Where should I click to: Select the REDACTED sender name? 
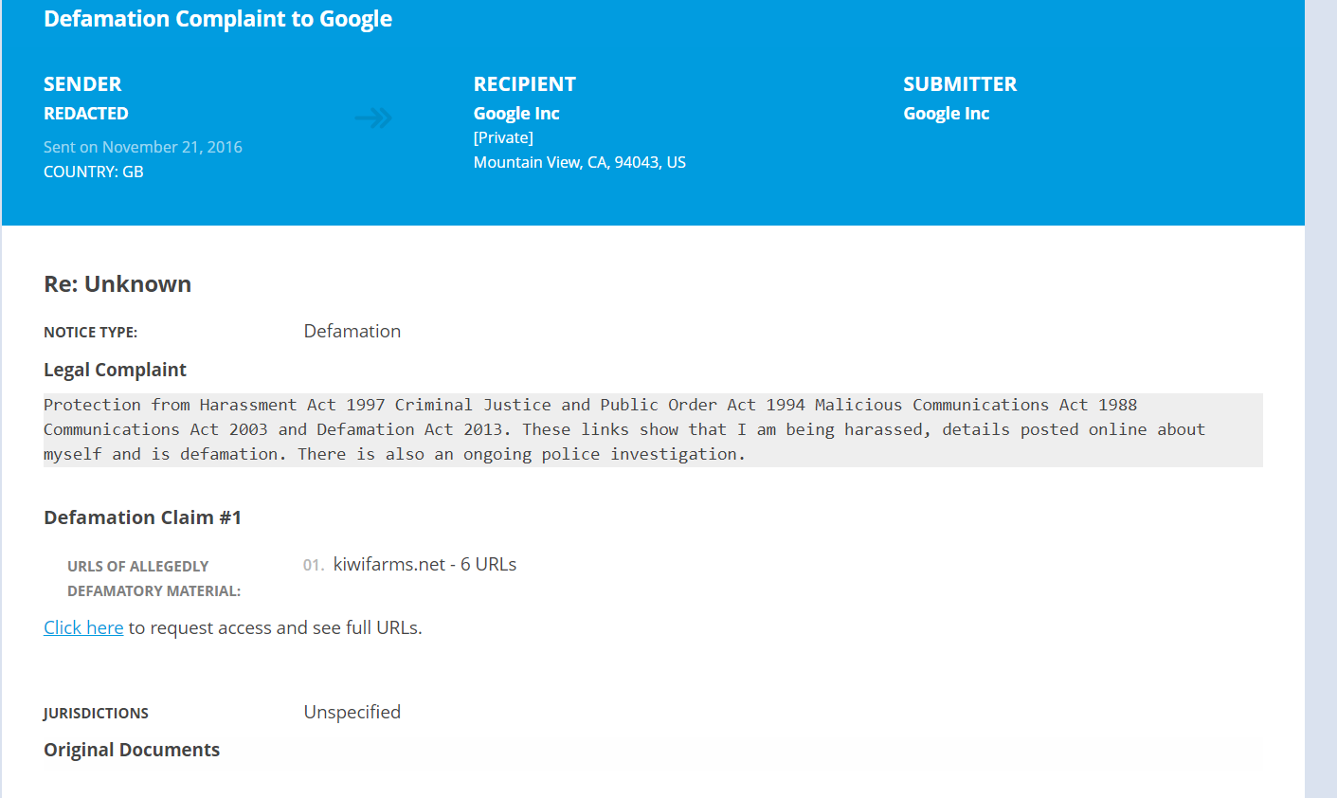click(86, 114)
